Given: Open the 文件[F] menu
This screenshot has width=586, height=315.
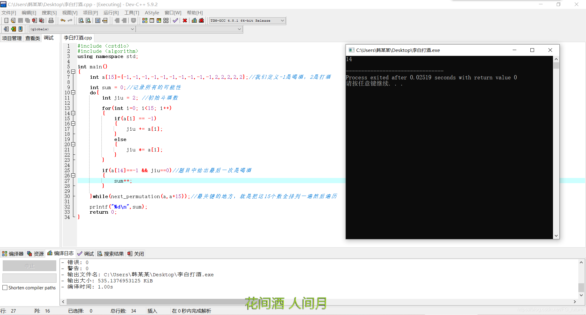Looking at the screenshot, I should [9, 13].
